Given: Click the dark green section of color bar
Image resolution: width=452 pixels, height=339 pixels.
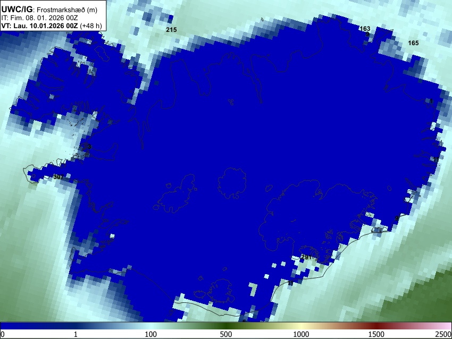Looking at the screenshot, I should coord(226,326).
